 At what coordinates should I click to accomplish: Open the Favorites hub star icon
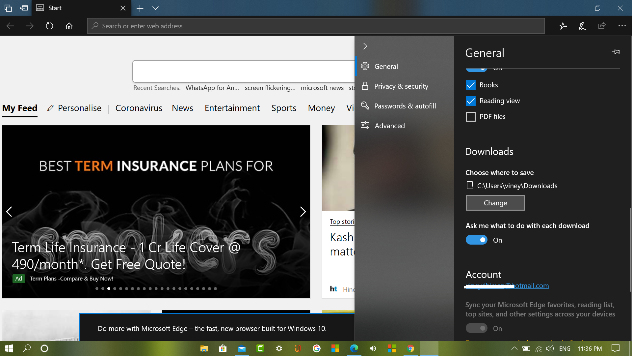click(x=563, y=26)
